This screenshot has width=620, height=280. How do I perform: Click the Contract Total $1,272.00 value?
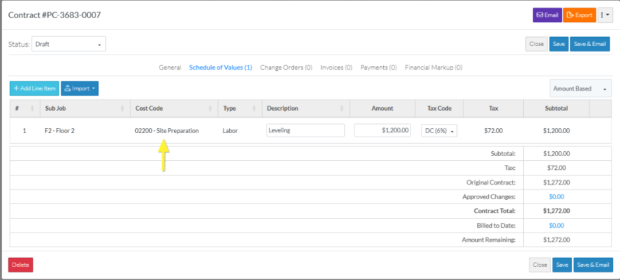click(x=556, y=211)
